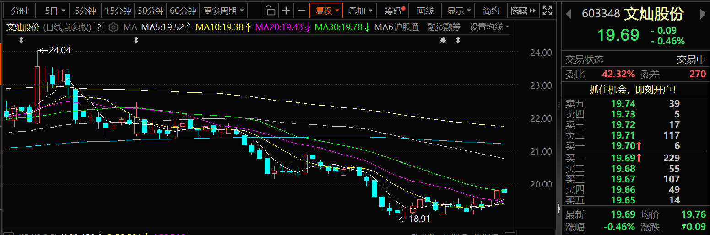Zoom in chart with plus icon
The width and height of the screenshot is (710, 235).
click(x=286, y=11)
